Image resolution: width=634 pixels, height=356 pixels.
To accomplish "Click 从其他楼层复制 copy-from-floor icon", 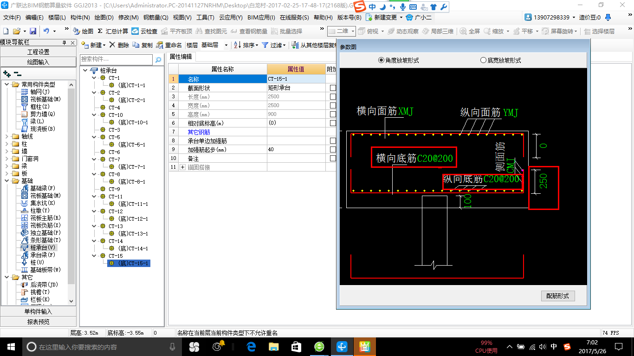I will click(295, 45).
